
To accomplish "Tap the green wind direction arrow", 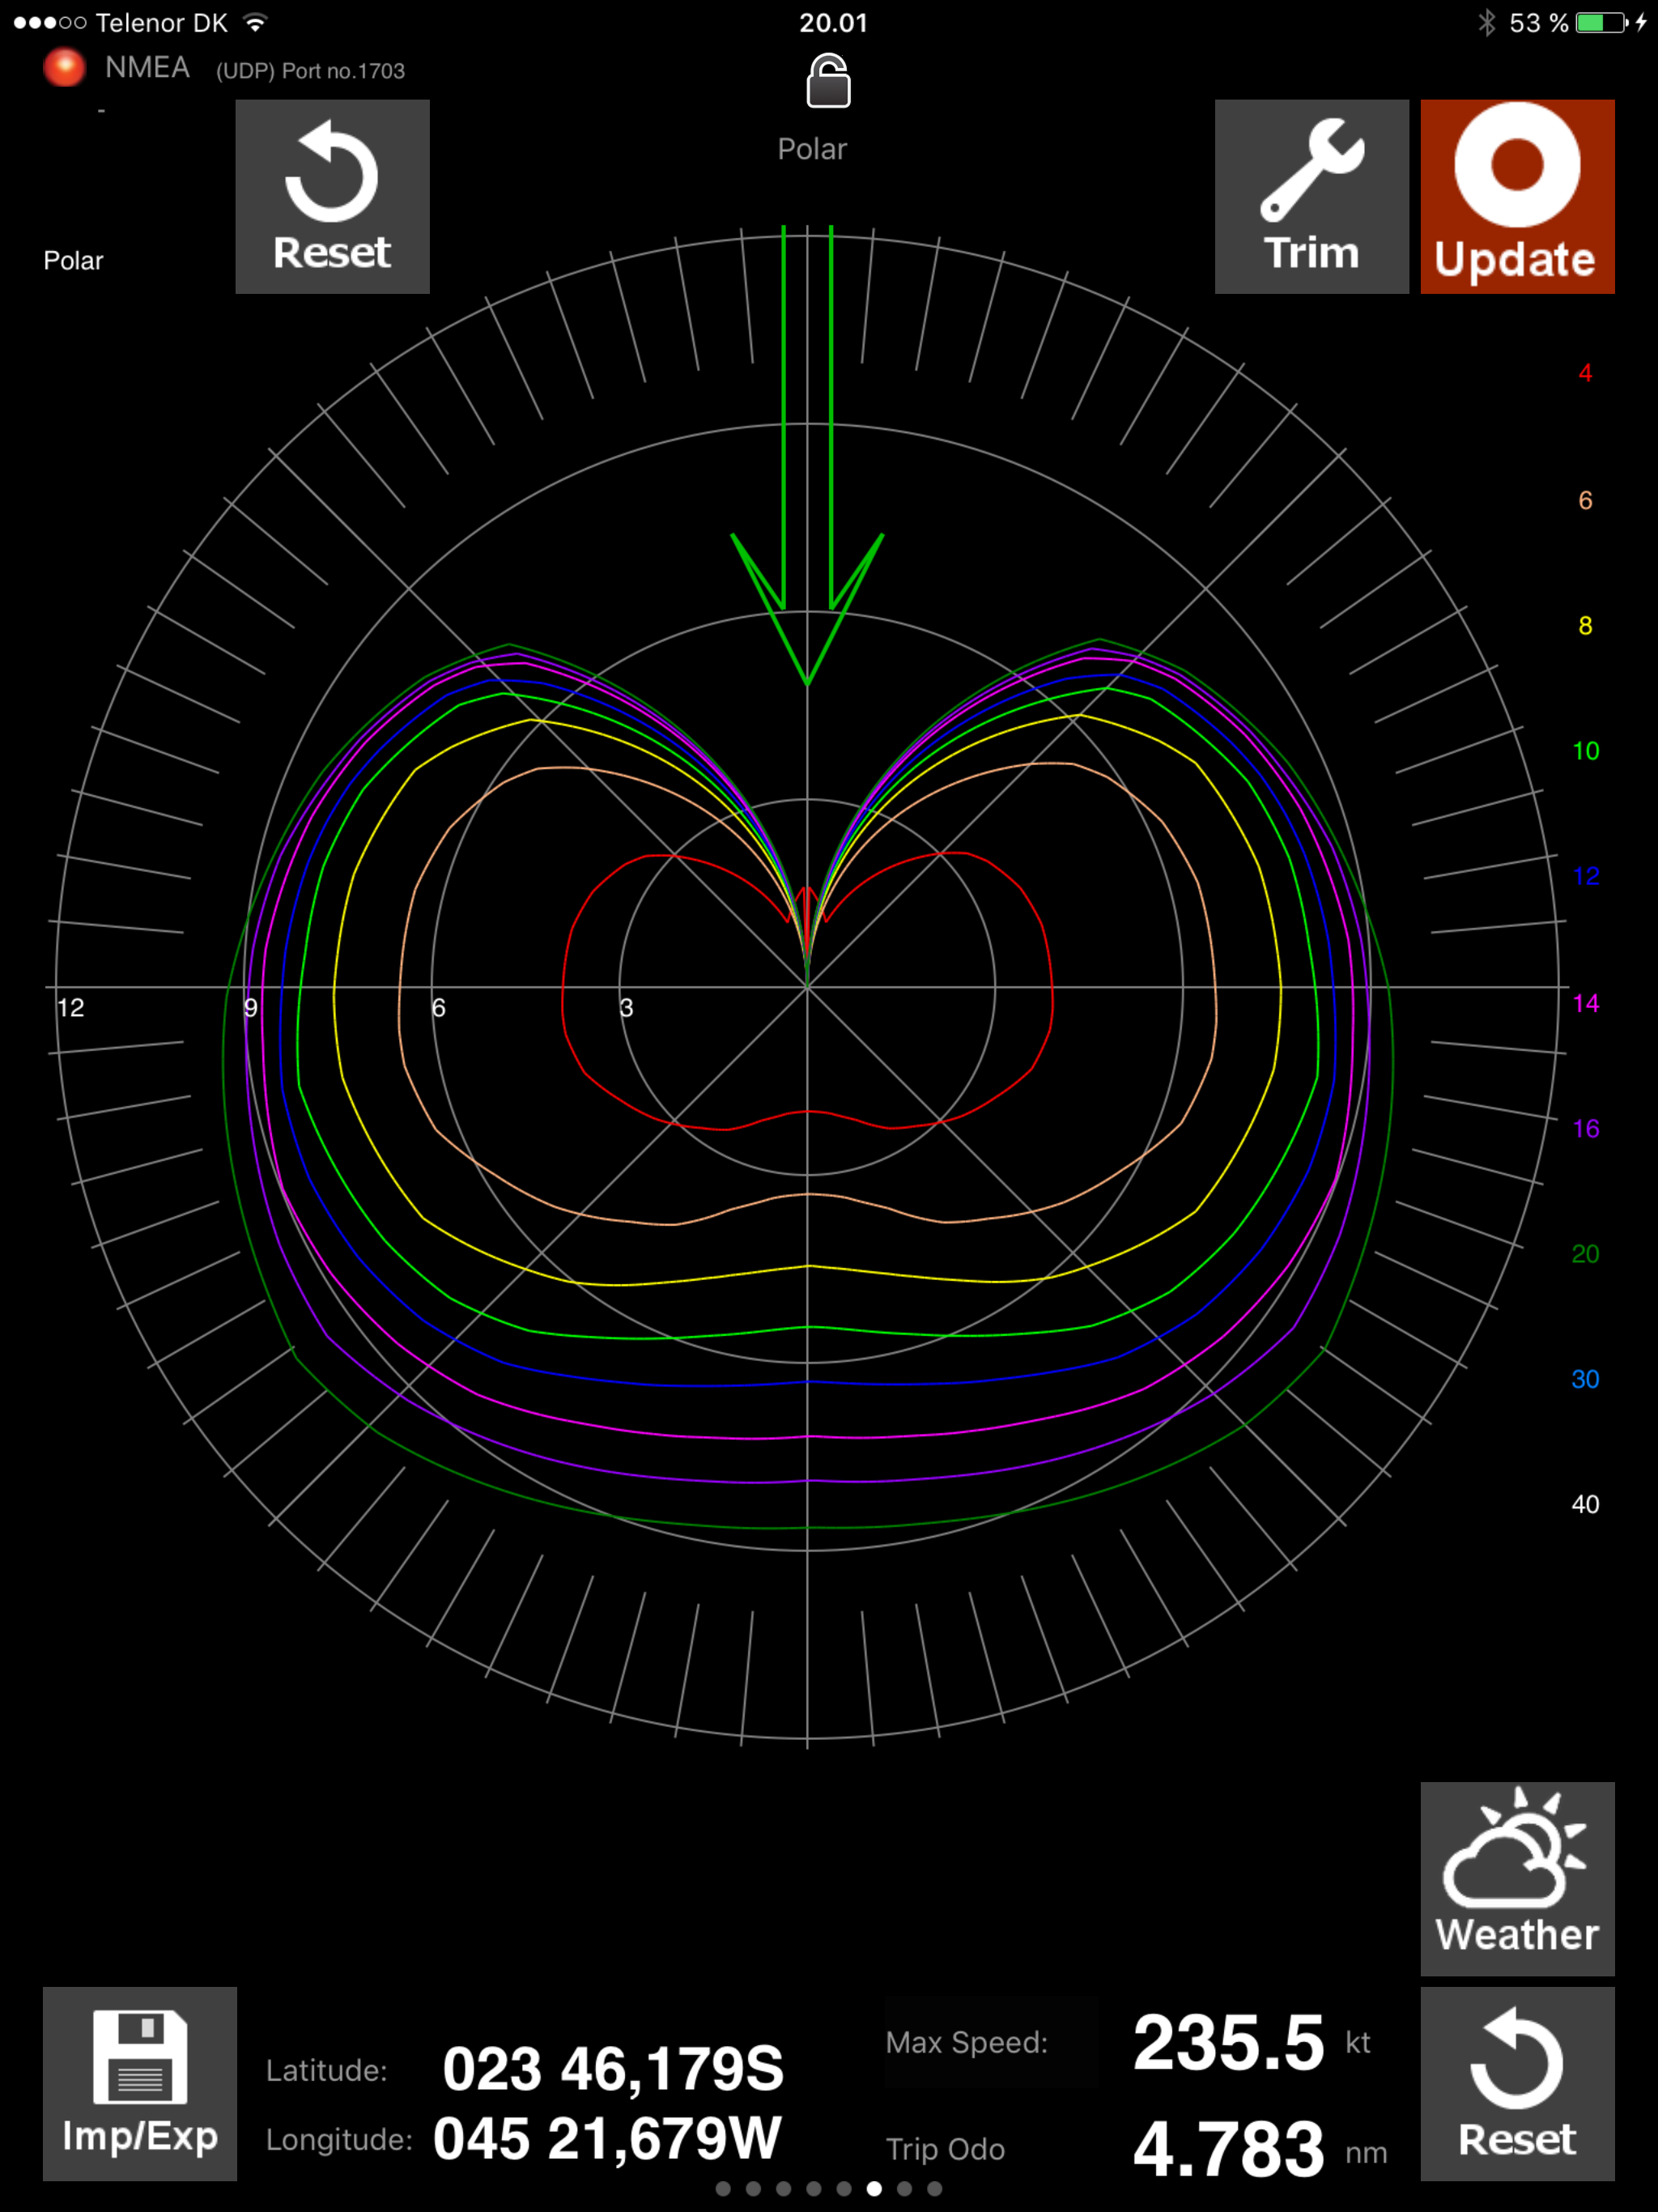I will (807, 455).
